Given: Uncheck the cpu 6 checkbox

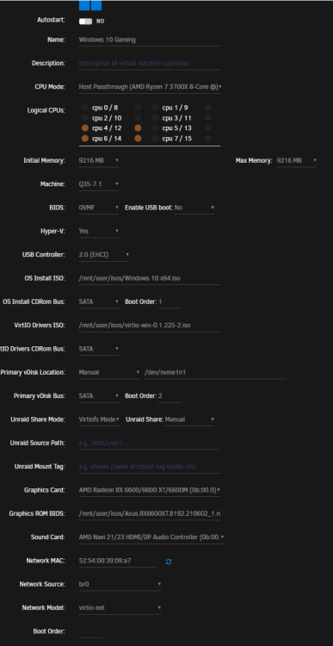Looking at the screenshot, I should (x=85, y=139).
